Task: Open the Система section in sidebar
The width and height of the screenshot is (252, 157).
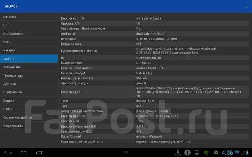Action: coord(29,17)
